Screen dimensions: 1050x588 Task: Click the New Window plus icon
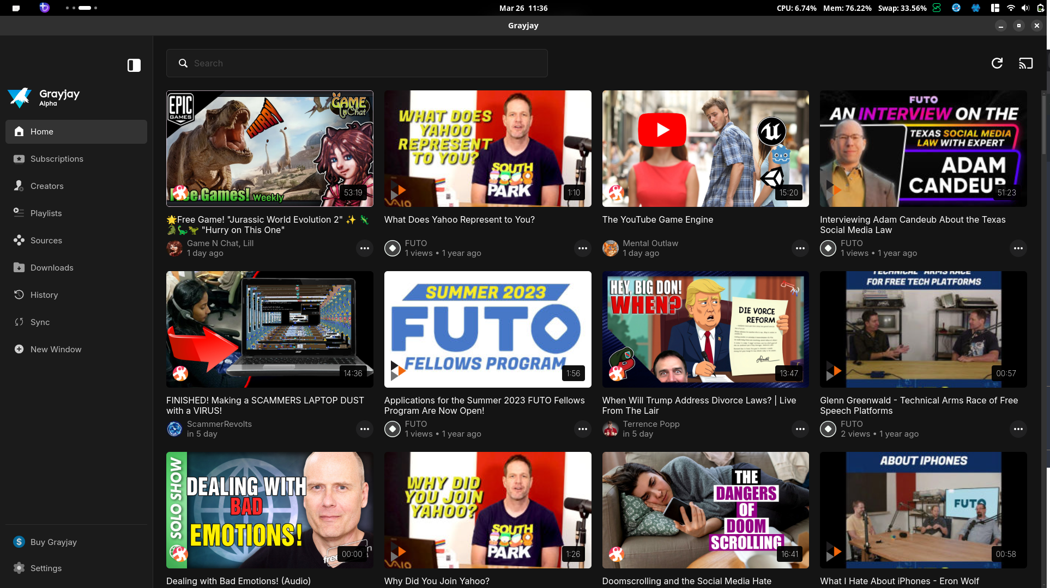click(x=19, y=349)
